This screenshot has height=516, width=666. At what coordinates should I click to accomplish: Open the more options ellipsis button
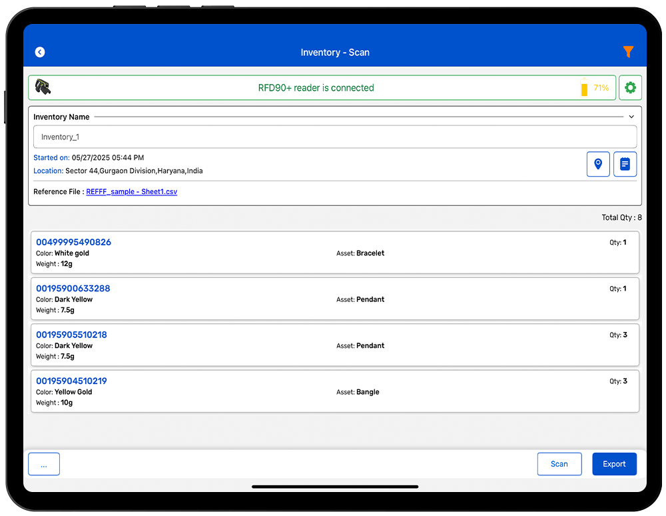pos(44,464)
